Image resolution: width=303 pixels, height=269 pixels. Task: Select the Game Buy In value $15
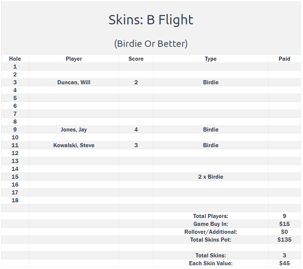point(284,224)
